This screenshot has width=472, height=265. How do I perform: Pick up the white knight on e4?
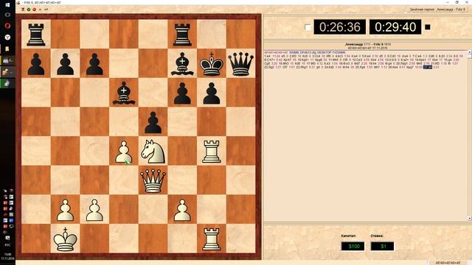click(153, 152)
